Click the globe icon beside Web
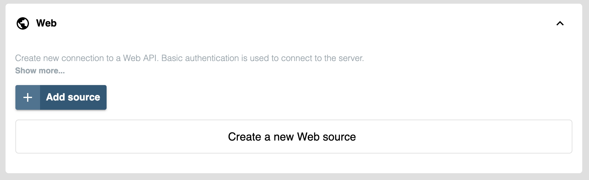589x180 pixels. [x=23, y=23]
